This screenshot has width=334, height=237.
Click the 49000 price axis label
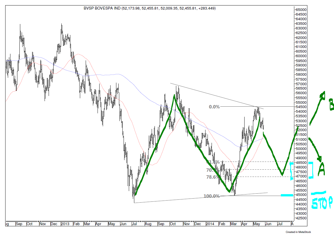point(301,158)
